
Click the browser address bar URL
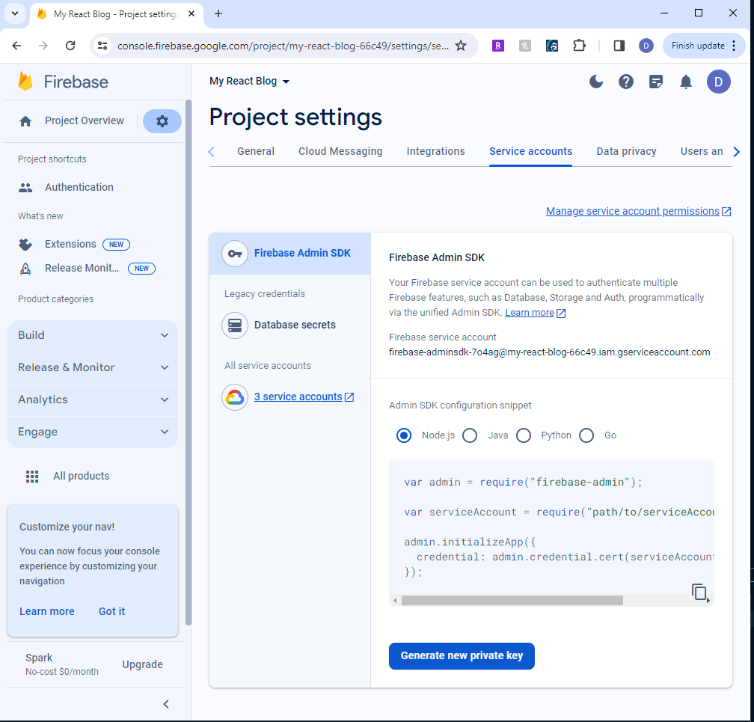[x=283, y=46]
